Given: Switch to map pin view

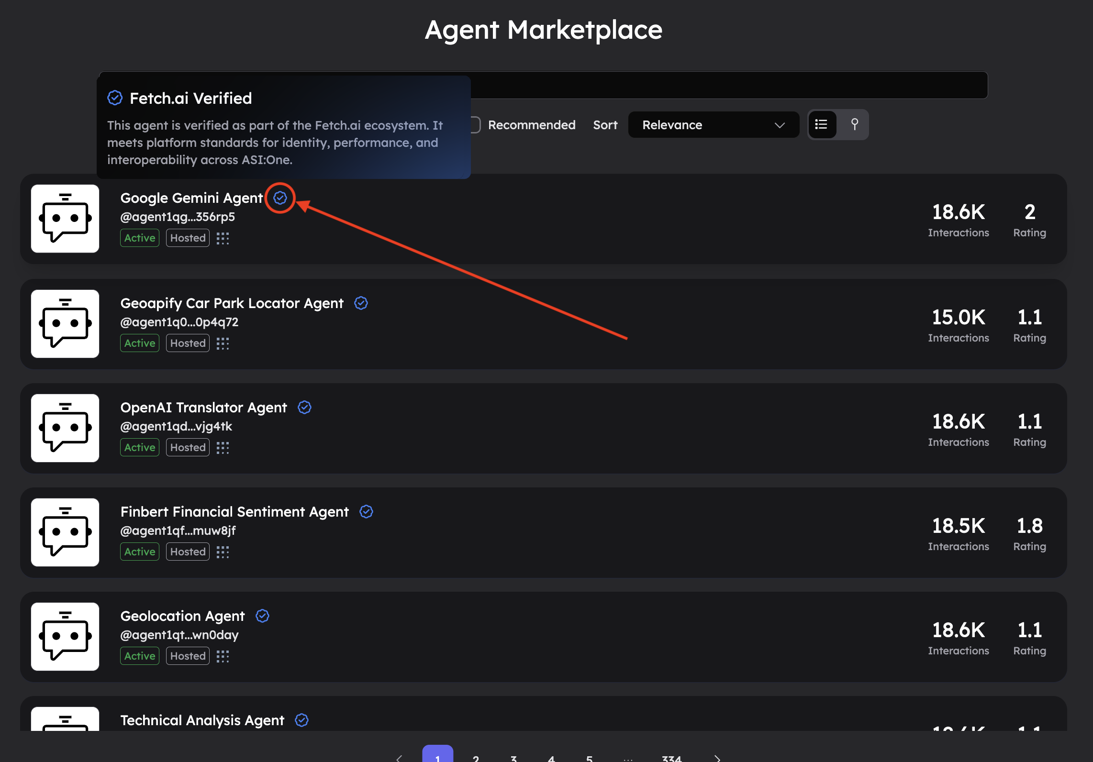Looking at the screenshot, I should (854, 124).
